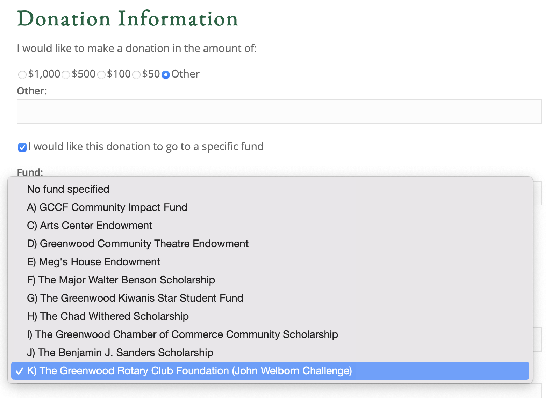
Task: Select K) Greenwood Rotary Club Foundation option
Action: [270, 371]
